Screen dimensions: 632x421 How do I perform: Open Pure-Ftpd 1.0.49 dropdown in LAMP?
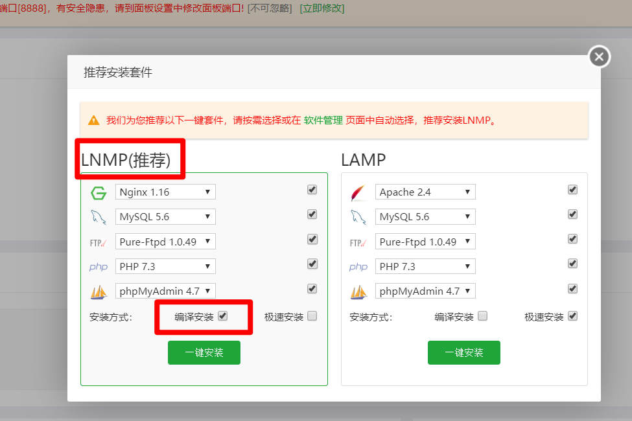pyautogui.click(x=425, y=242)
